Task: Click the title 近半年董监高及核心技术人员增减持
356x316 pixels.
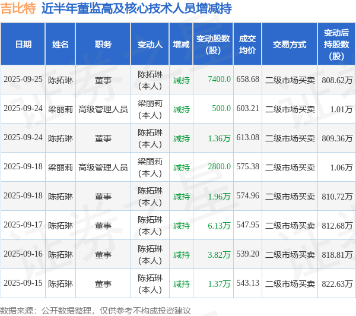Action: (136, 8)
